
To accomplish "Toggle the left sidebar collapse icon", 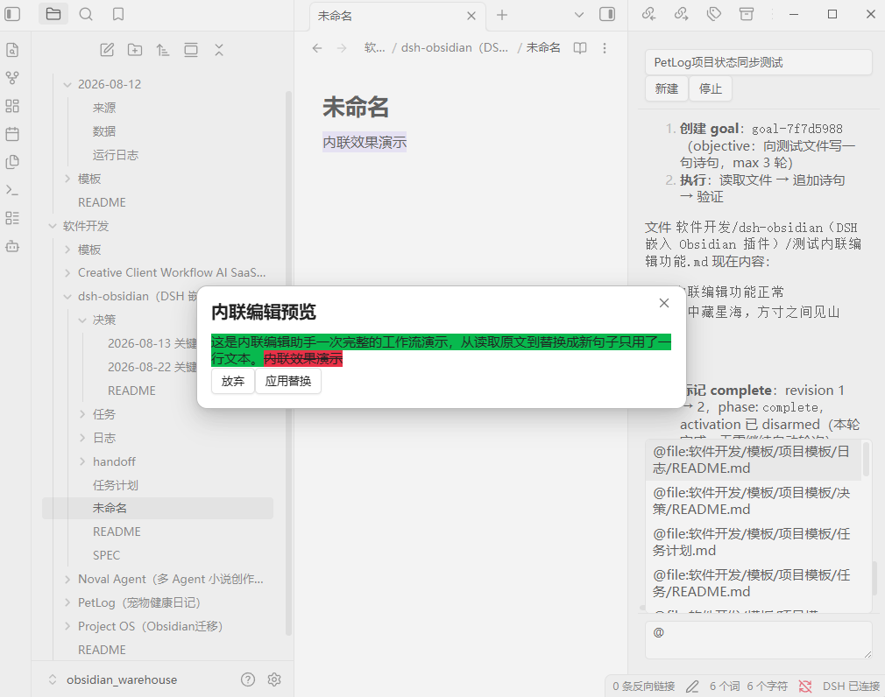I will coord(12,14).
